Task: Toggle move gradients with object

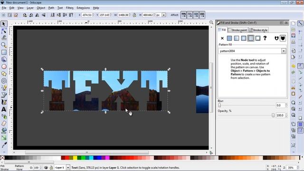Action: point(196,15)
